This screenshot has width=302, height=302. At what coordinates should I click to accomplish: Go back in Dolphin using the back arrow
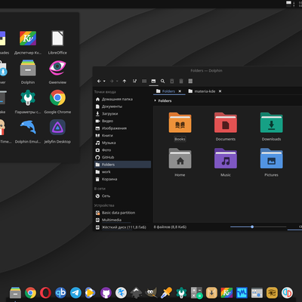[99, 81]
